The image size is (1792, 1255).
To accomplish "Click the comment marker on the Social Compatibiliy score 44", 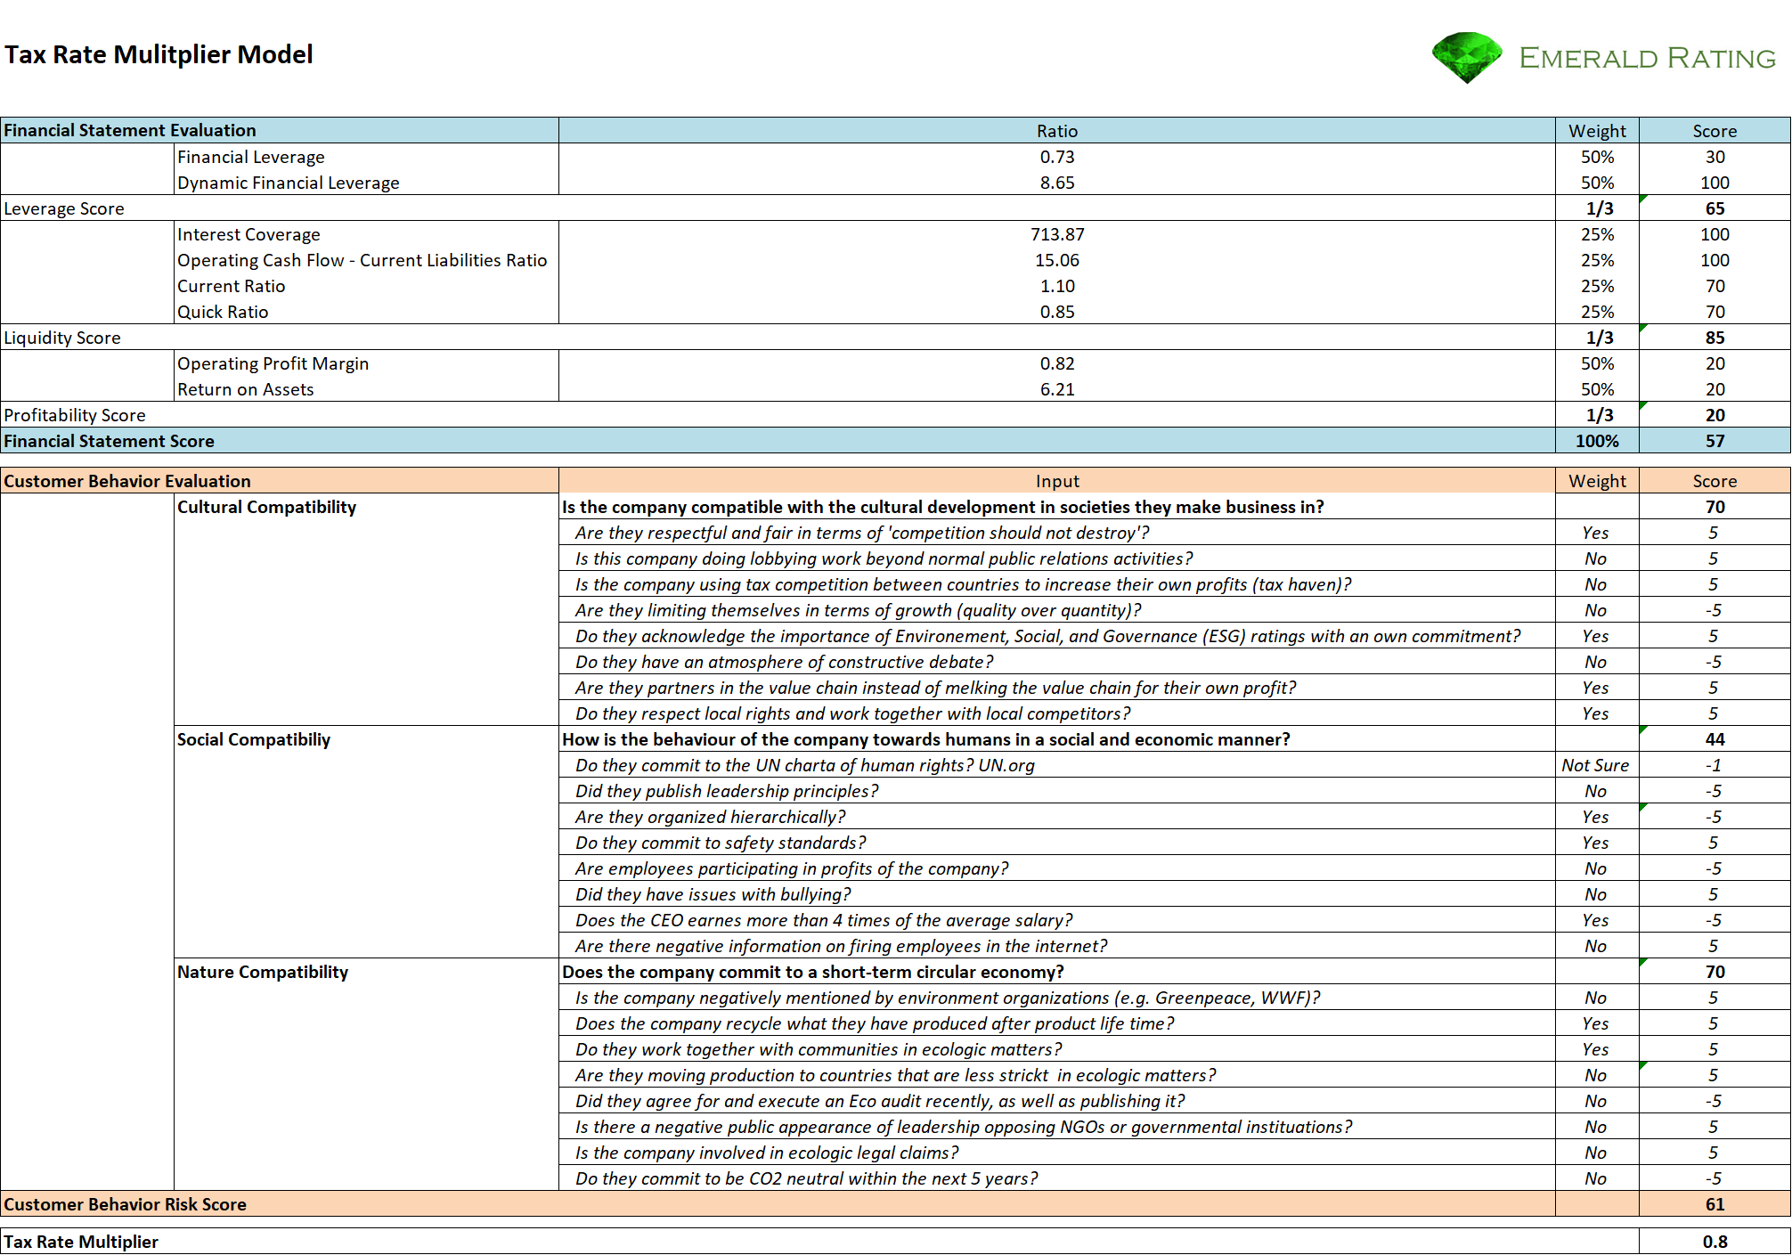I will pyautogui.click(x=1643, y=731).
